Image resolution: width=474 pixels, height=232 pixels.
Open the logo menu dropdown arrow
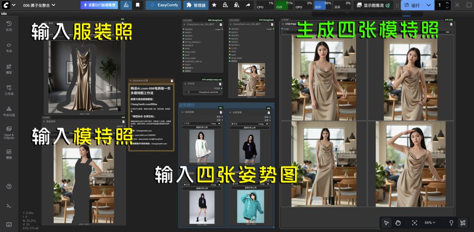pos(13,5)
